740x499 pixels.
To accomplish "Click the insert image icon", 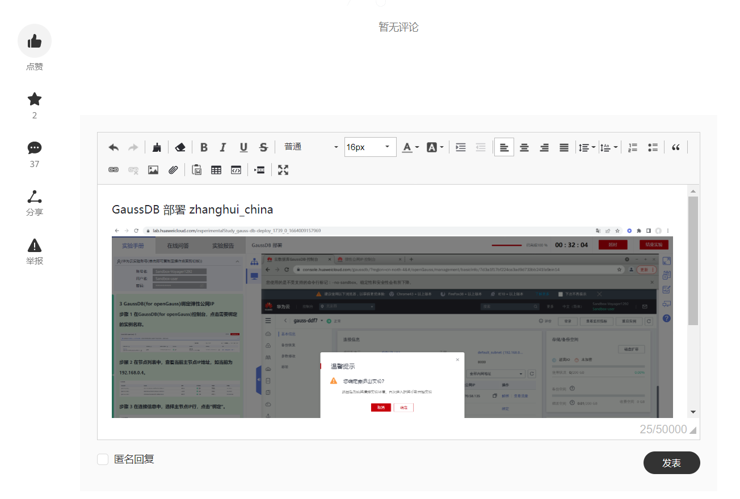I will tap(153, 170).
